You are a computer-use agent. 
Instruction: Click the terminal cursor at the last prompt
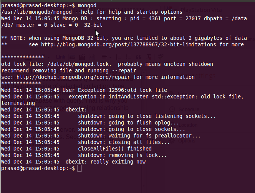tap(79, 168)
